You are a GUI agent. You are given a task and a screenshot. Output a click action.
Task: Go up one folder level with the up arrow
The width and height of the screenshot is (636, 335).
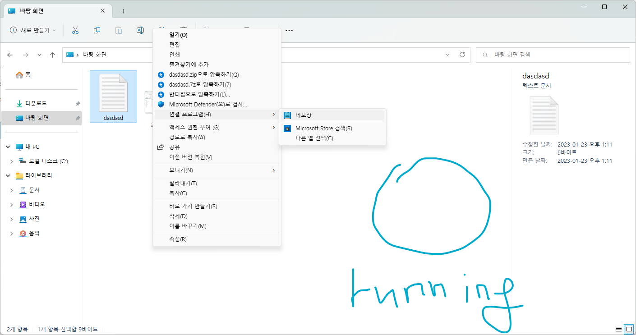[x=52, y=55]
